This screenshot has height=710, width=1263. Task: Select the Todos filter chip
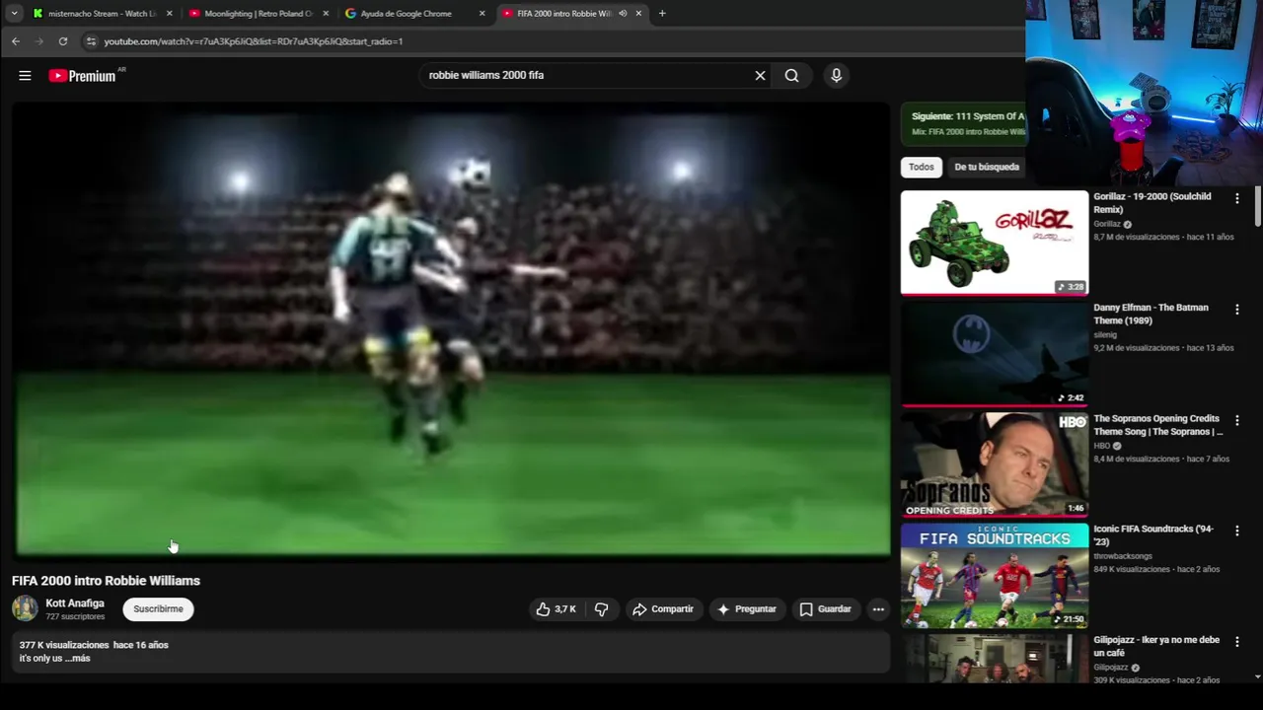[x=922, y=167]
